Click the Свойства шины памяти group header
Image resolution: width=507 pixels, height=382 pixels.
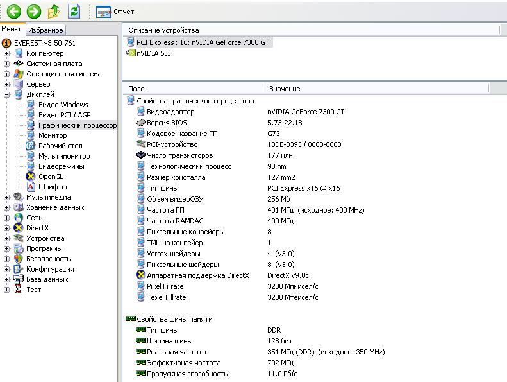click(169, 319)
